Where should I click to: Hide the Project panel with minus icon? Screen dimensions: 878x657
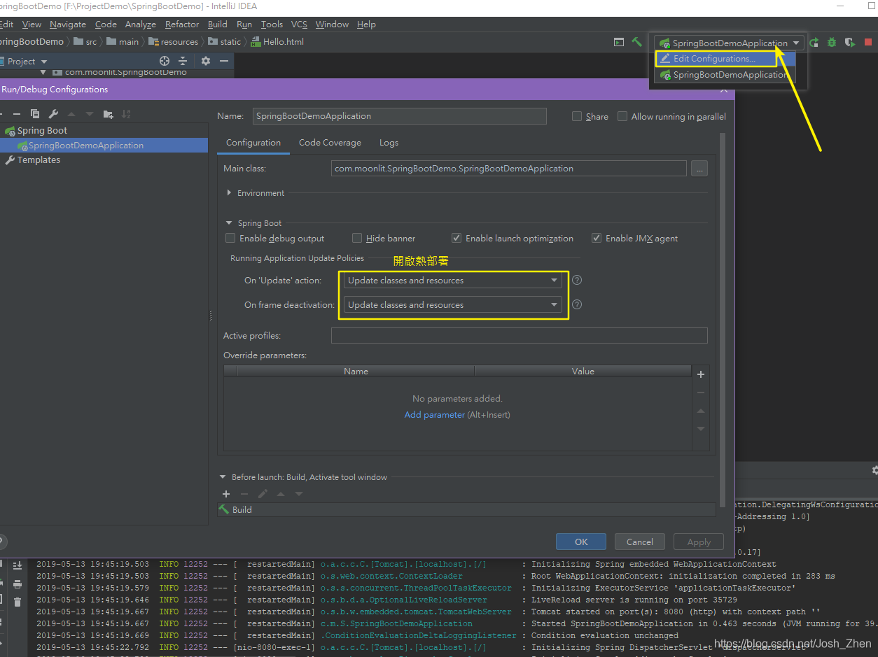[224, 62]
